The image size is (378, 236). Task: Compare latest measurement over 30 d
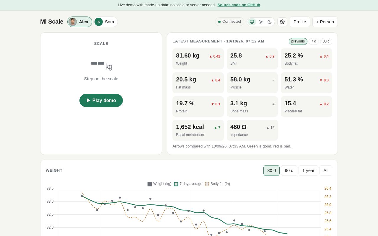[x=326, y=41]
